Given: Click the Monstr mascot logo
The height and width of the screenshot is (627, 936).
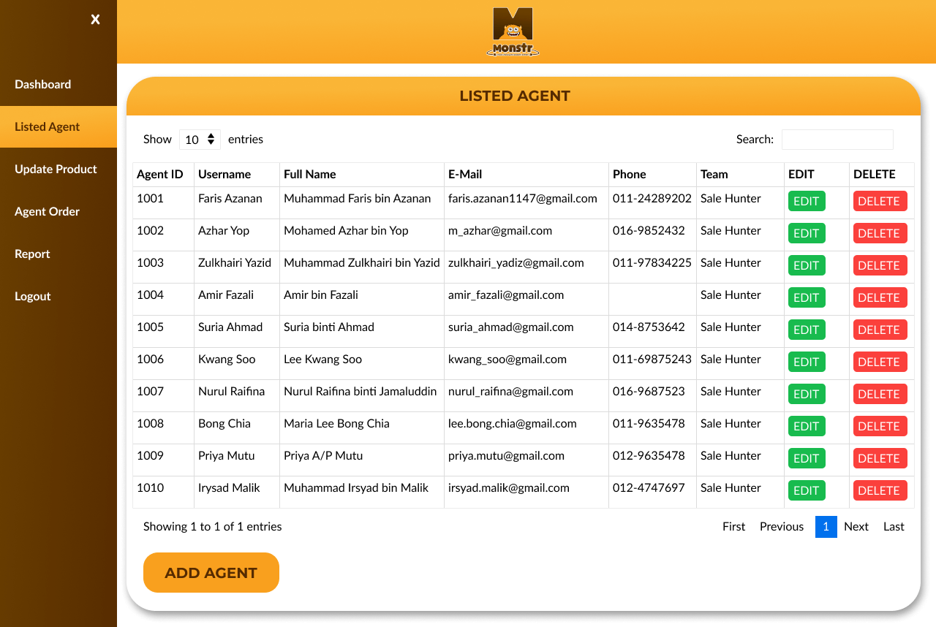Looking at the screenshot, I should [513, 31].
